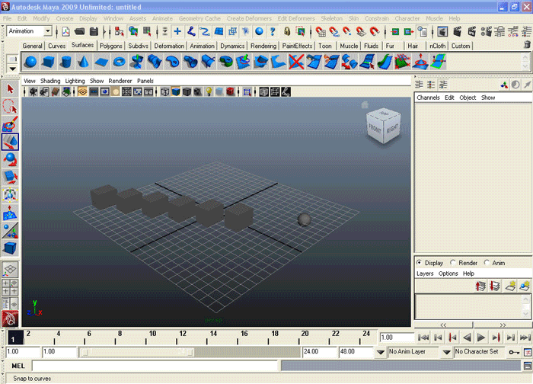533x384 pixels.
Task: Click the home icon above View Cube
Action: pyautogui.click(x=365, y=104)
